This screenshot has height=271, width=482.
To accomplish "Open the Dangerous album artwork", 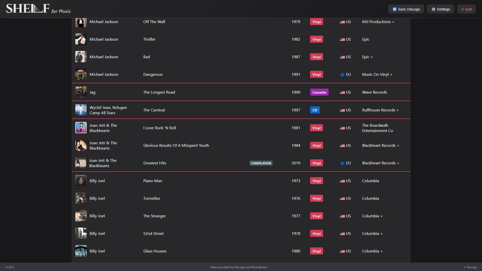I will 81,74.
